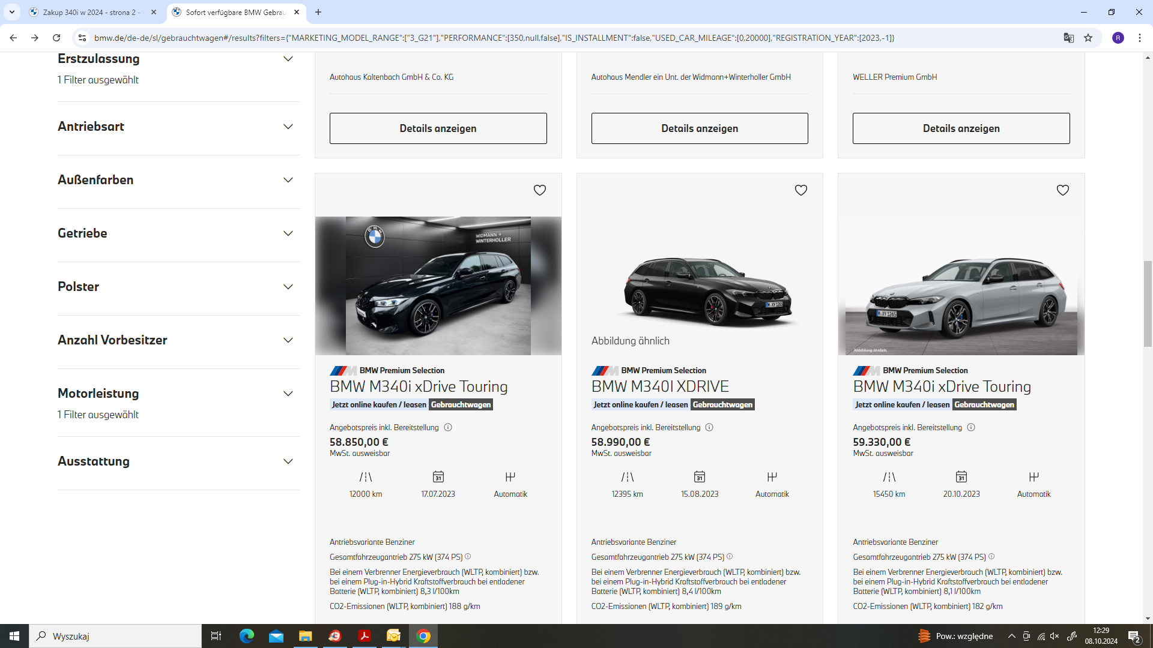View photo of silver M340i Touring

point(961,286)
